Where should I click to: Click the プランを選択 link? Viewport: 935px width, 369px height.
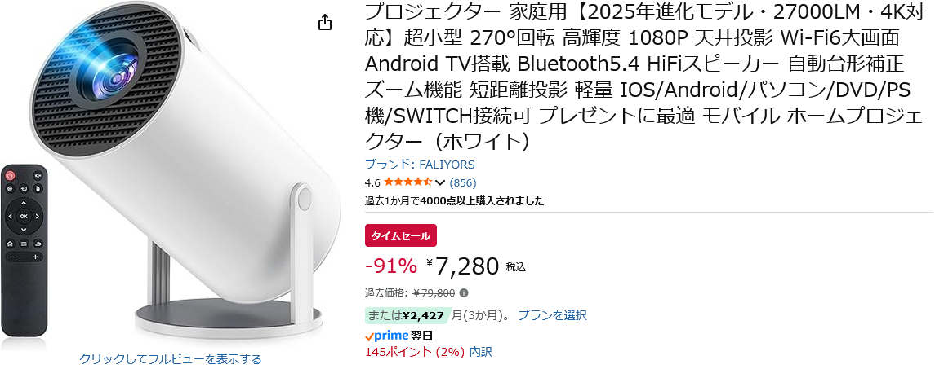coord(552,315)
